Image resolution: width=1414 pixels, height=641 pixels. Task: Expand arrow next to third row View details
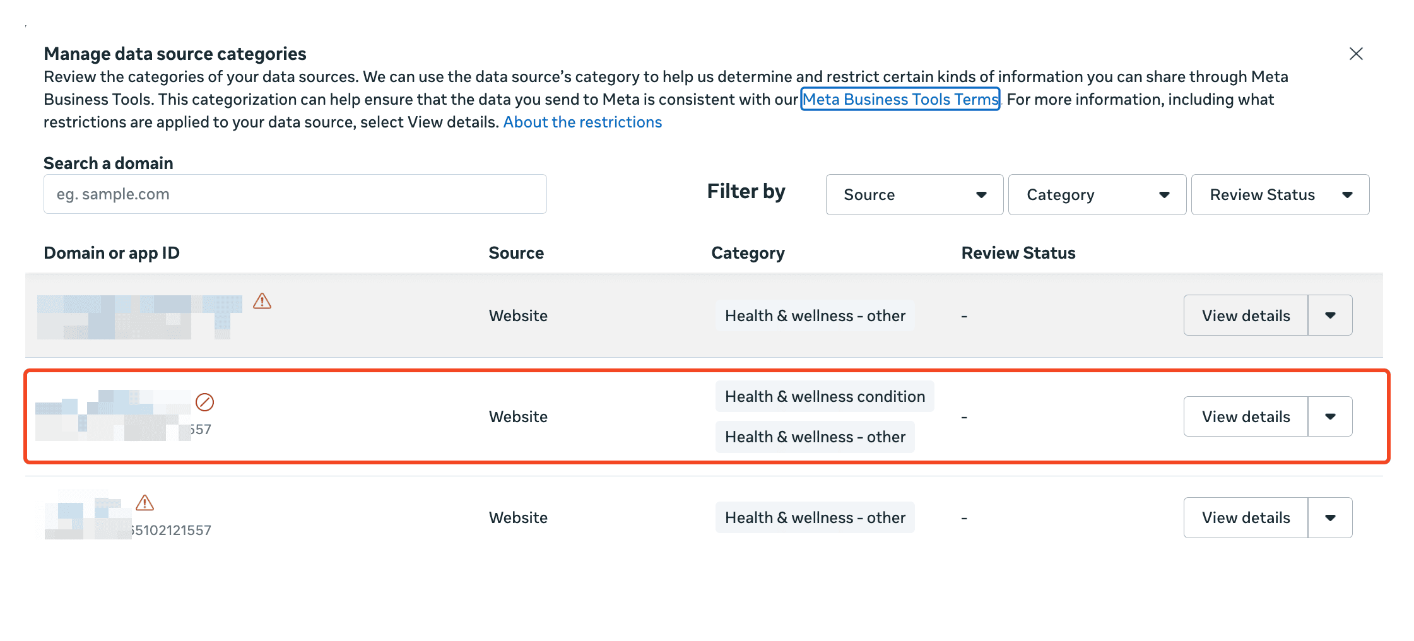[1330, 517]
